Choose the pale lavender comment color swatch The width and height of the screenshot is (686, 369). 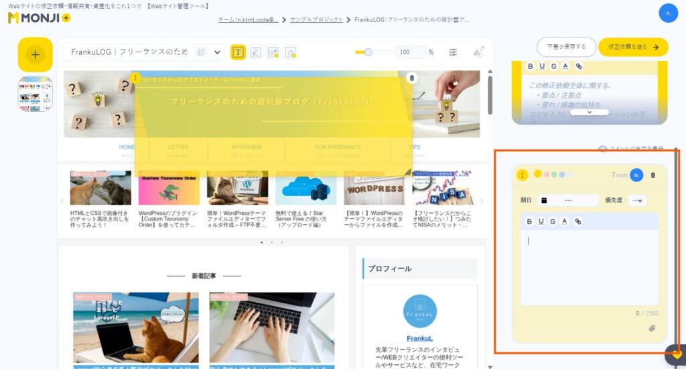coord(569,174)
